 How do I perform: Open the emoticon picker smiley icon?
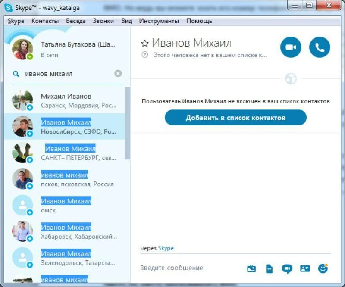pyautogui.click(x=323, y=268)
